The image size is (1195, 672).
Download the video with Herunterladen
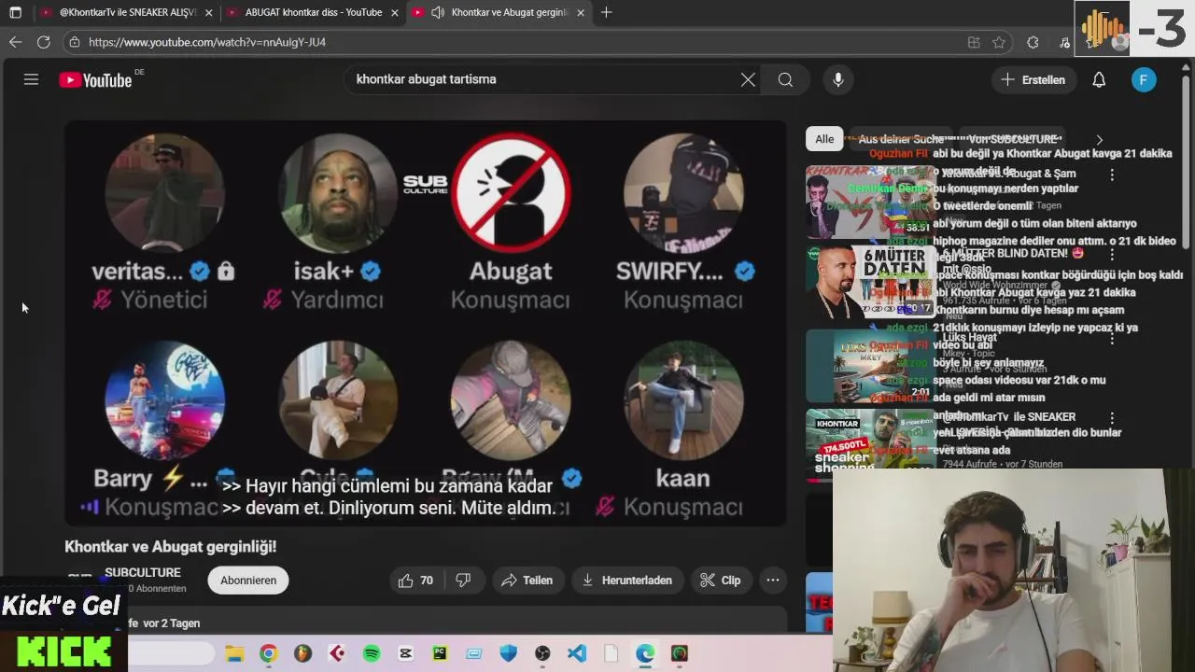point(626,580)
